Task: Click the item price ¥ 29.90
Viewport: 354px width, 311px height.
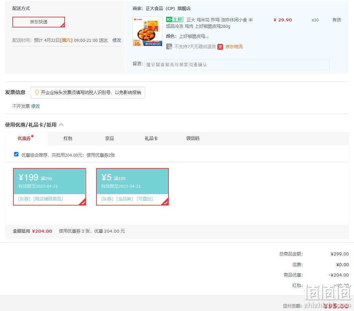Action: tap(283, 20)
